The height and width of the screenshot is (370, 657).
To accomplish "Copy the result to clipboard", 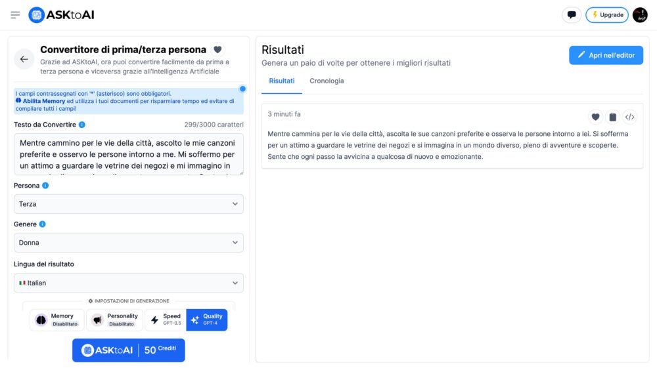I will click(x=612, y=117).
